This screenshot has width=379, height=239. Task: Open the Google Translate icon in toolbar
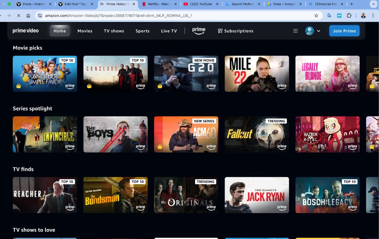(329, 16)
